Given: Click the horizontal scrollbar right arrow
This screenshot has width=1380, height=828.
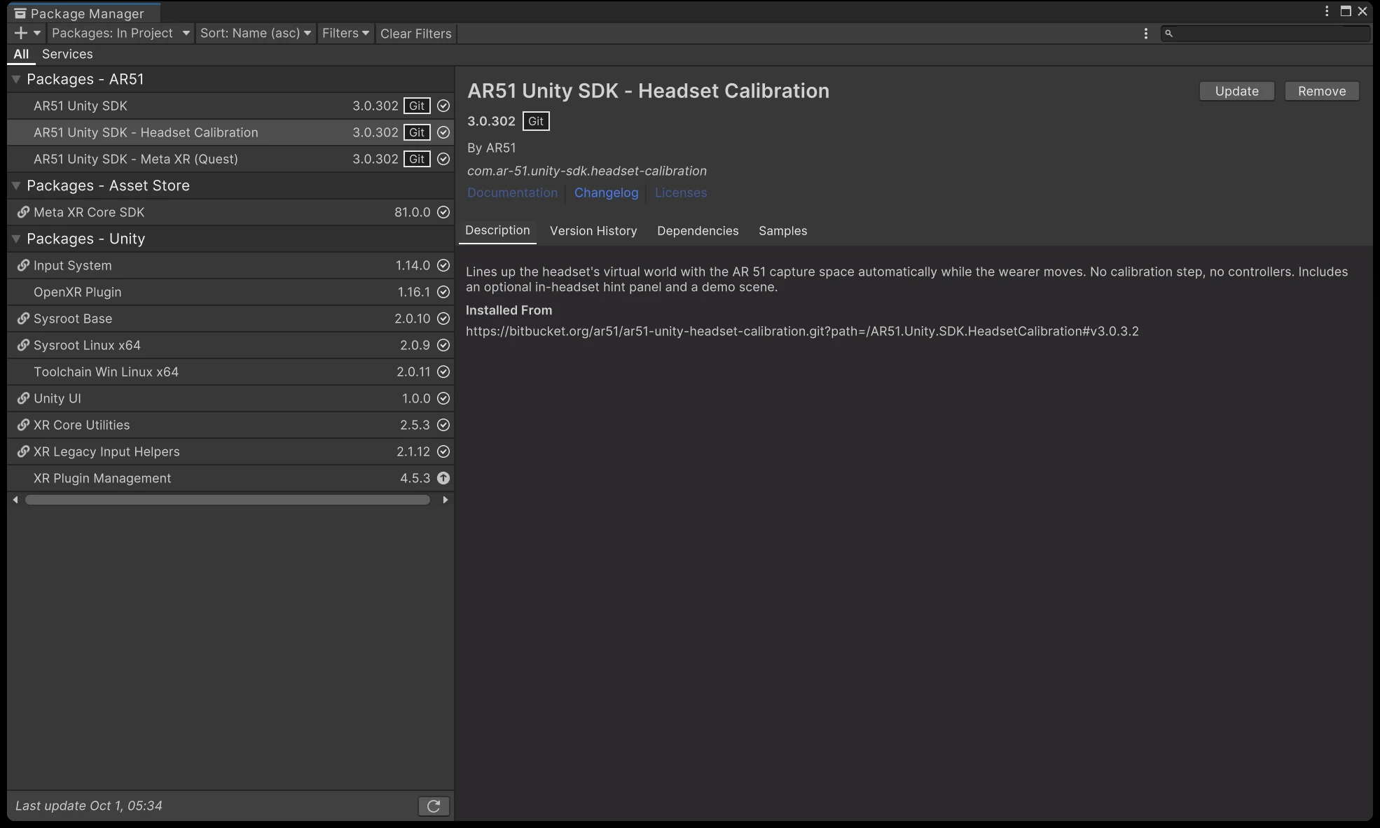Looking at the screenshot, I should coord(445,500).
